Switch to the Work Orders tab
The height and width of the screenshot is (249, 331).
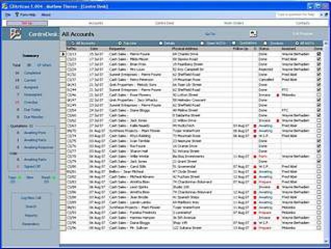coord(234,23)
